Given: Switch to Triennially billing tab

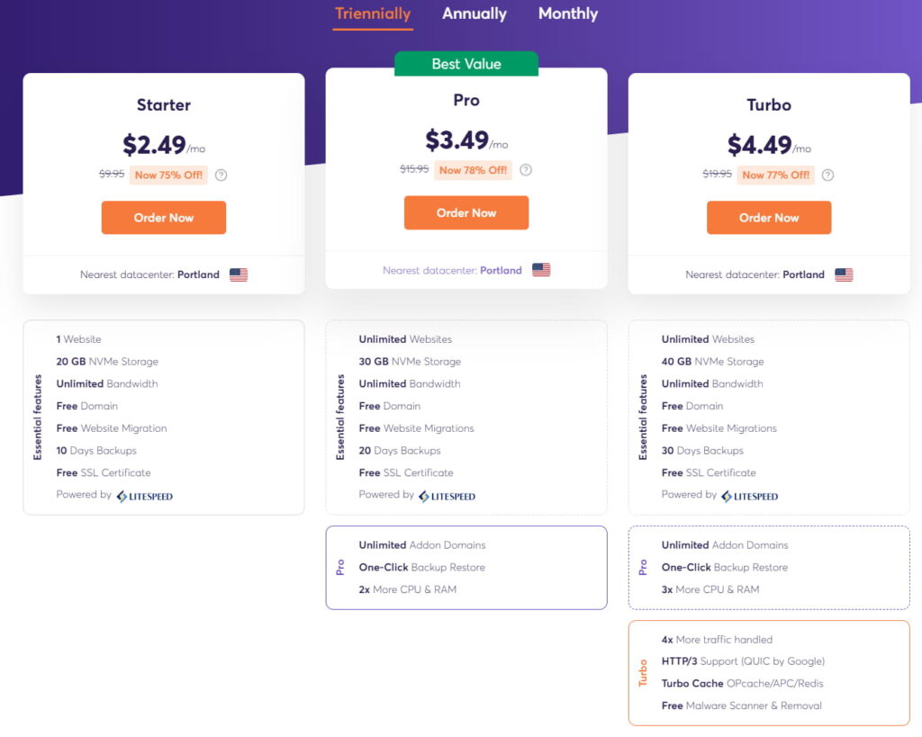Looking at the screenshot, I should [x=373, y=14].
